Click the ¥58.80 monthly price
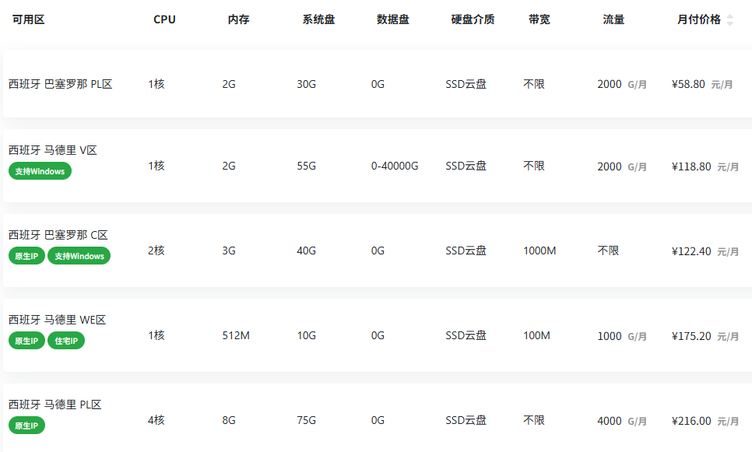Screen dimensions: 752x452 [x=688, y=84]
